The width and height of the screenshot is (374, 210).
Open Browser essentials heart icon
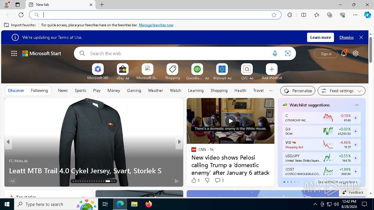coord(342,15)
